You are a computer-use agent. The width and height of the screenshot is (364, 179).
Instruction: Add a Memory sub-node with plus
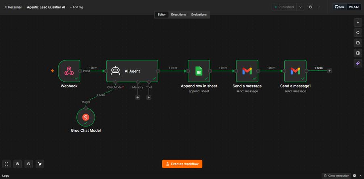point(138,97)
